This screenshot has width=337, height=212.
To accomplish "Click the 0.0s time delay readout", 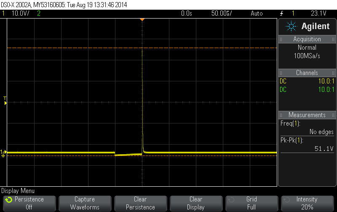I will point(186,13).
